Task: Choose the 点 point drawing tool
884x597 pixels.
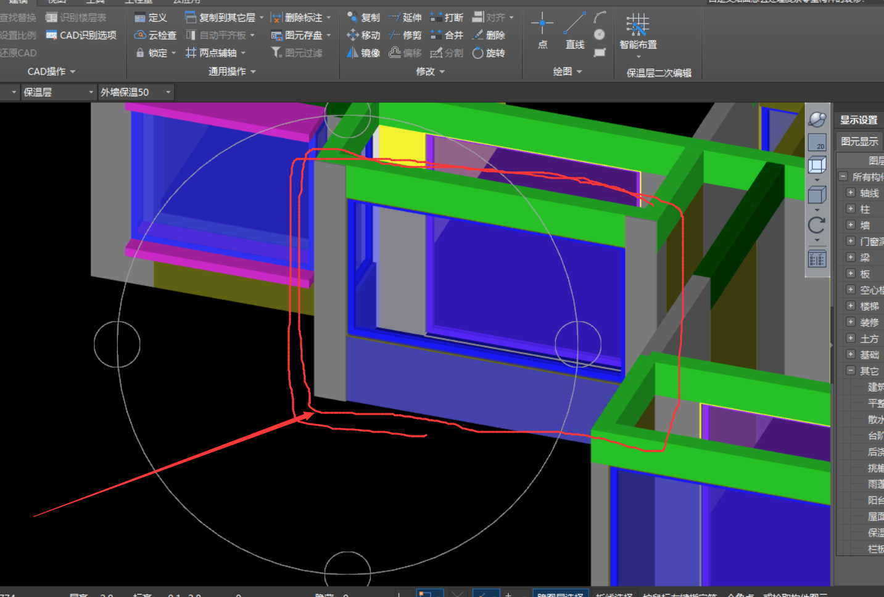Action: 542,30
